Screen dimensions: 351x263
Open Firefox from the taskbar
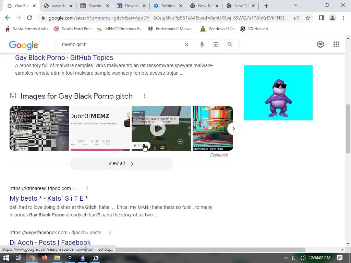tap(45, 258)
